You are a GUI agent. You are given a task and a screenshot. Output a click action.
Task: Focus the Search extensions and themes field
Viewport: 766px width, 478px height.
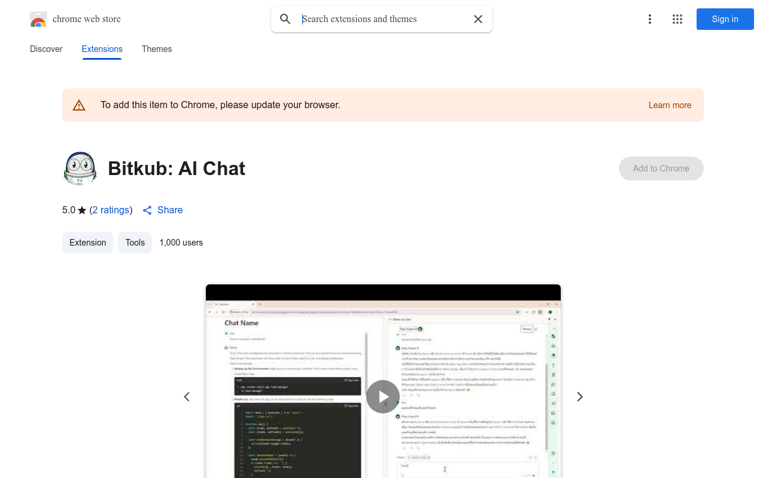click(383, 19)
